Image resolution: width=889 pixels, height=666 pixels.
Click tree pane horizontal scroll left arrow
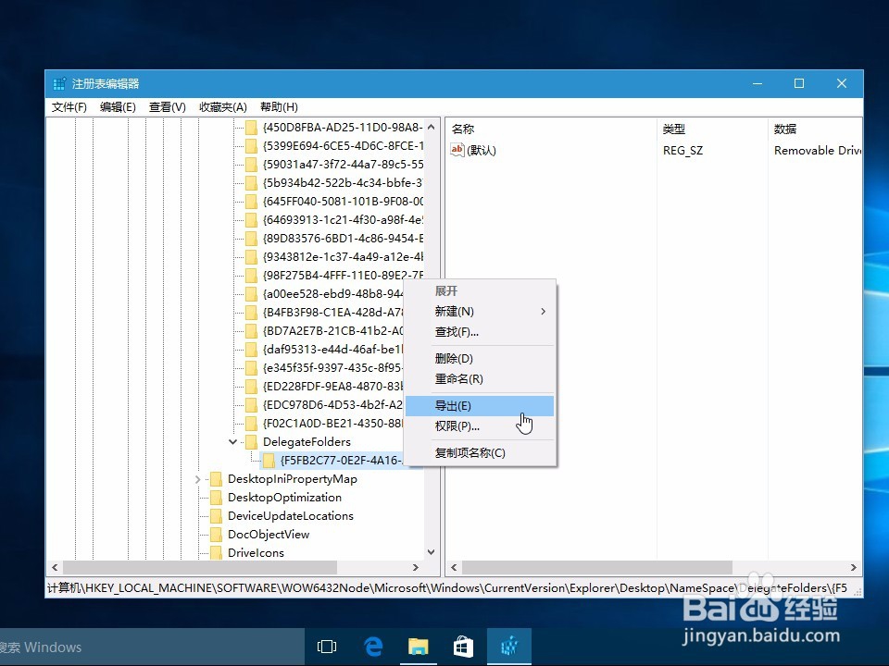55,567
